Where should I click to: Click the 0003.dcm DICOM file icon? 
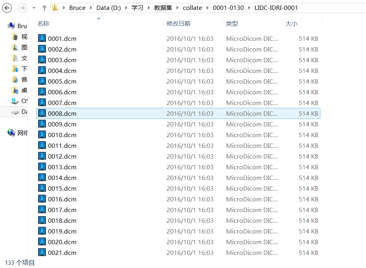[42, 60]
